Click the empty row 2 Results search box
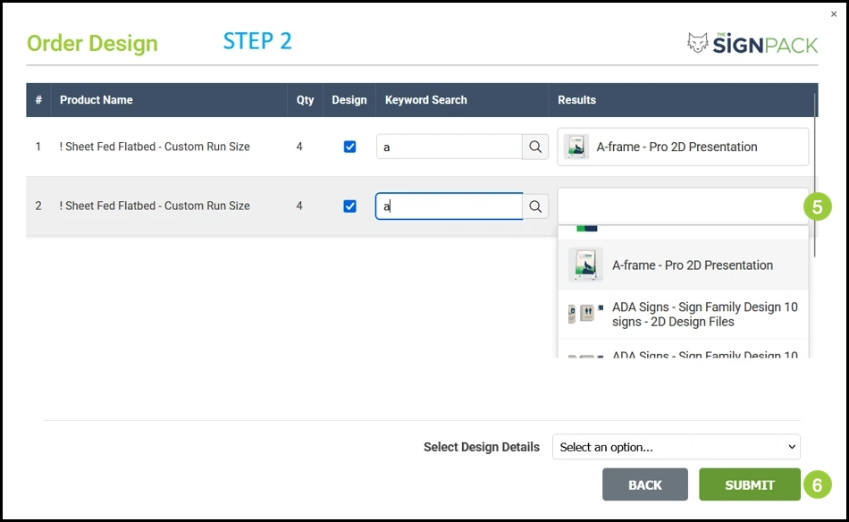Image resolution: width=849 pixels, height=522 pixels. (x=683, y=206)
